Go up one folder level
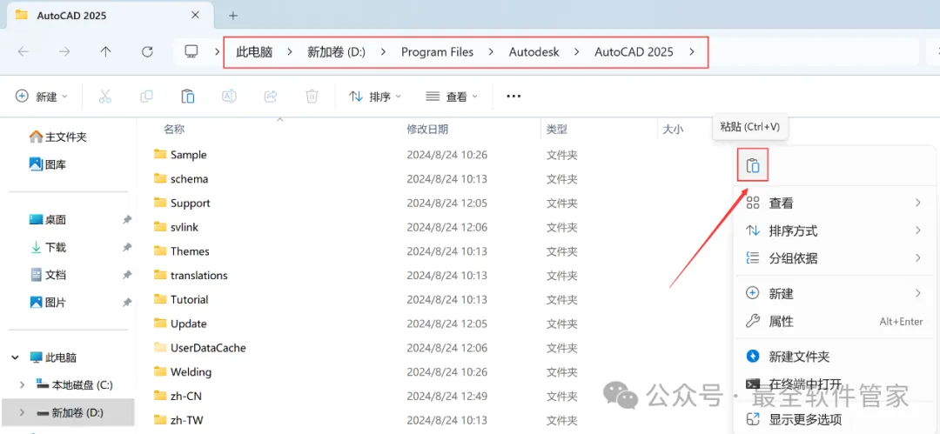This screenshot has height=434, width=940. [x=105, y=51]
